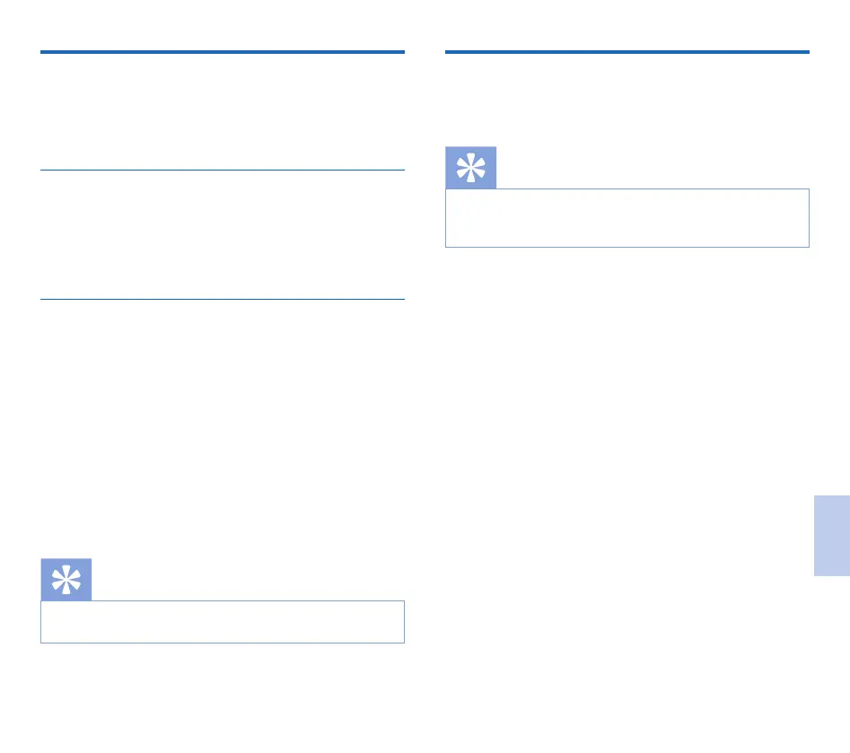Click blank area between left header rule and upper divider
Viewport: 850px width, 753px height.
click(222, 112)
